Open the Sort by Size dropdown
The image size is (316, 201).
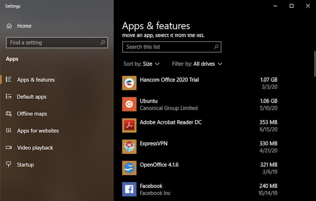point(141,64)
